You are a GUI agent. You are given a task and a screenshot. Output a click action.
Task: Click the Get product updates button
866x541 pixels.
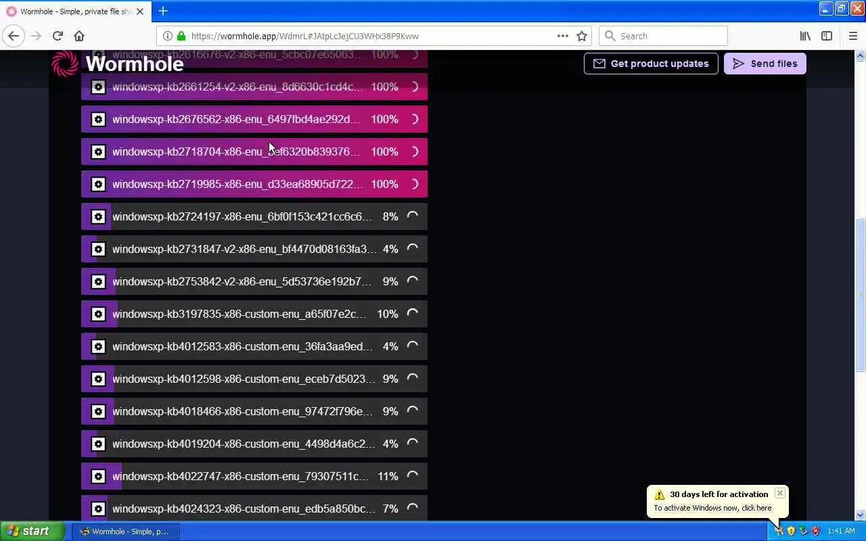coord(651,64)
